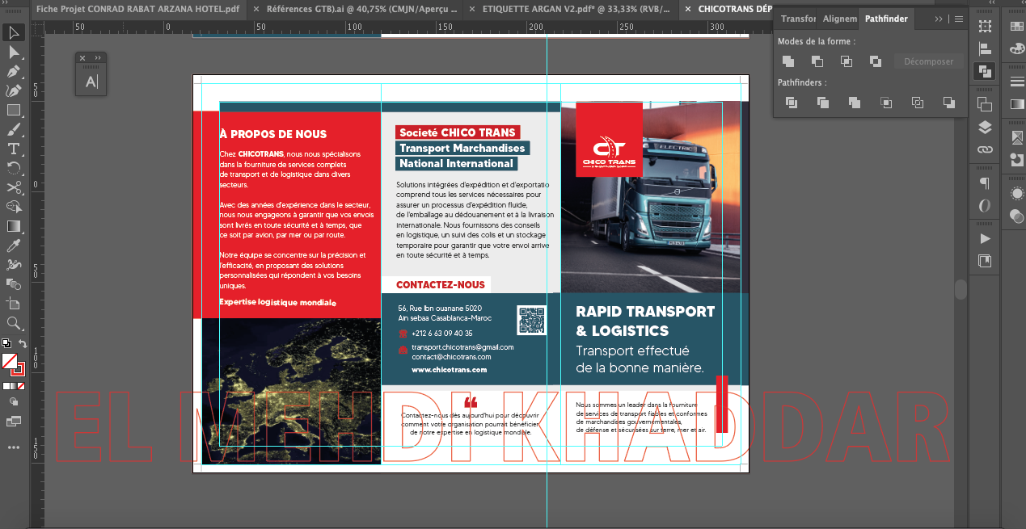
Task: Open the Paragraph panel icon
Action: tap(984, 183)
